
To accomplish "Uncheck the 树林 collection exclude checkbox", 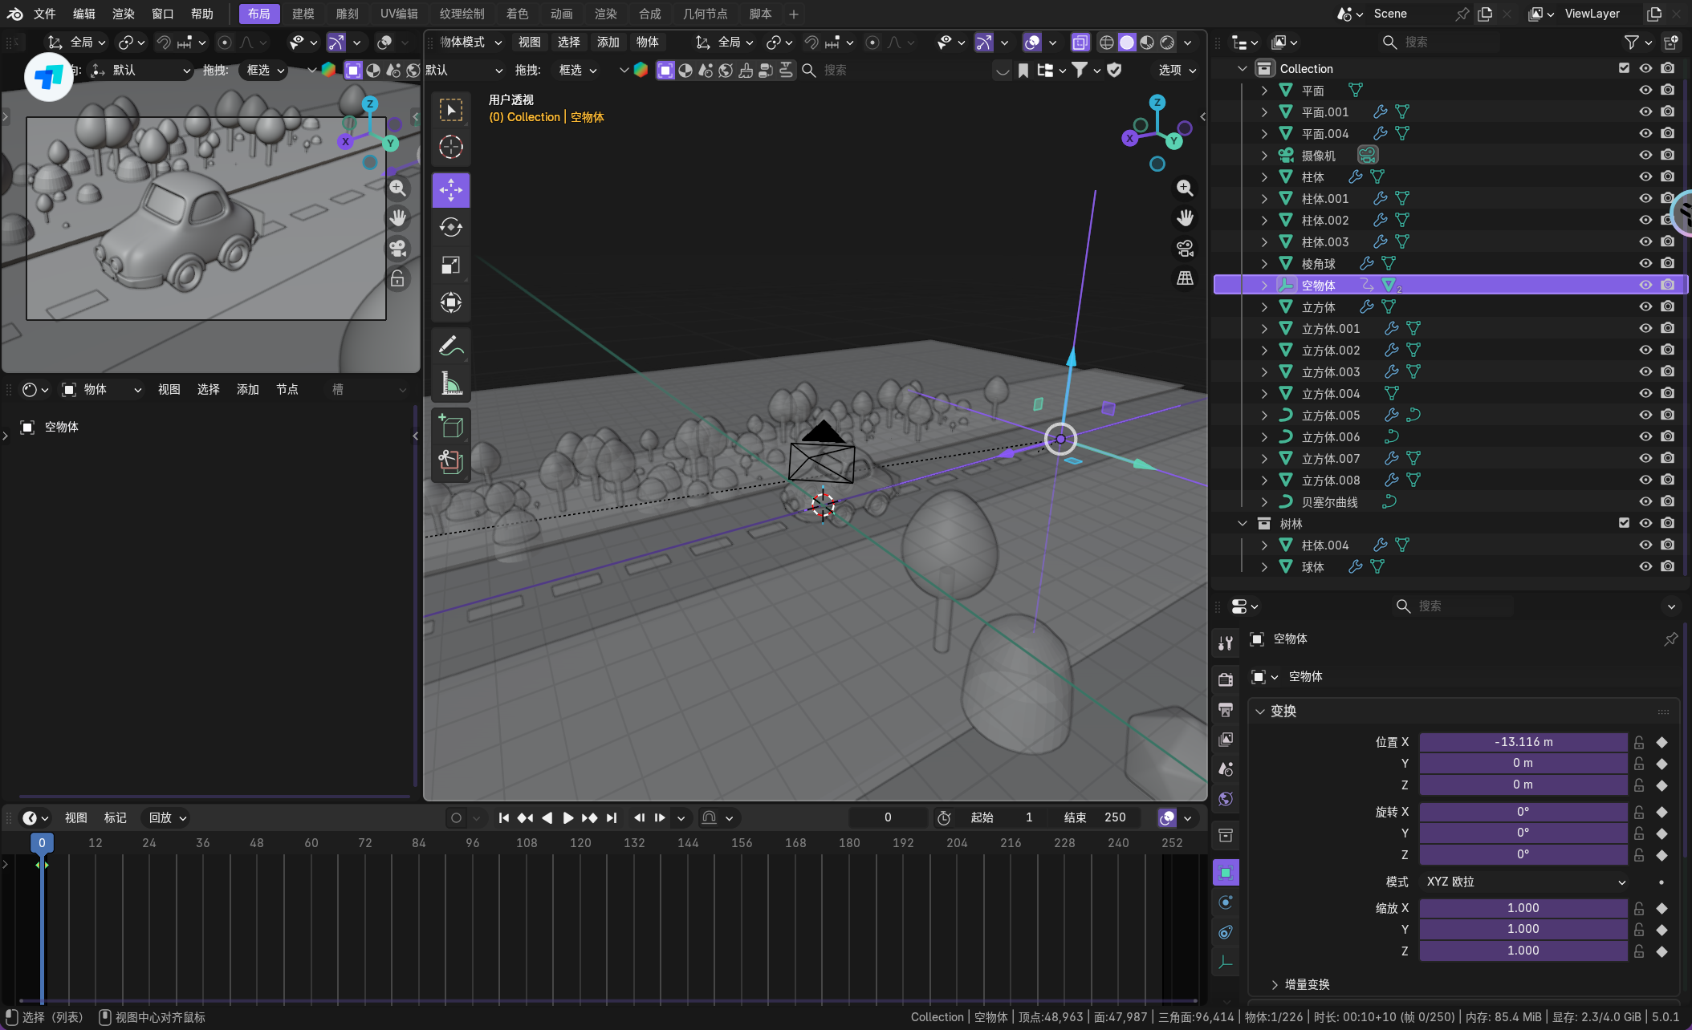I will click(x=1624, y=523).
